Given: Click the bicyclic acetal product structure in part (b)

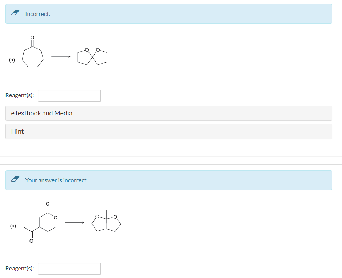Looking at the screenshot, I should click(106, 223).
